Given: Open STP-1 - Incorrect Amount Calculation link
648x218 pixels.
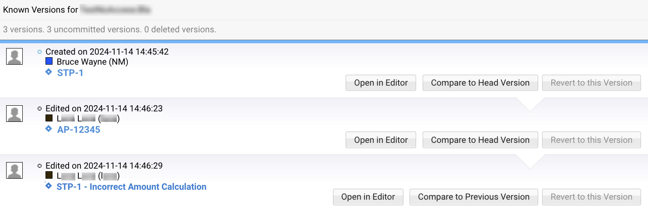Looking at the screenshot, I should click(x=131, y=187).
